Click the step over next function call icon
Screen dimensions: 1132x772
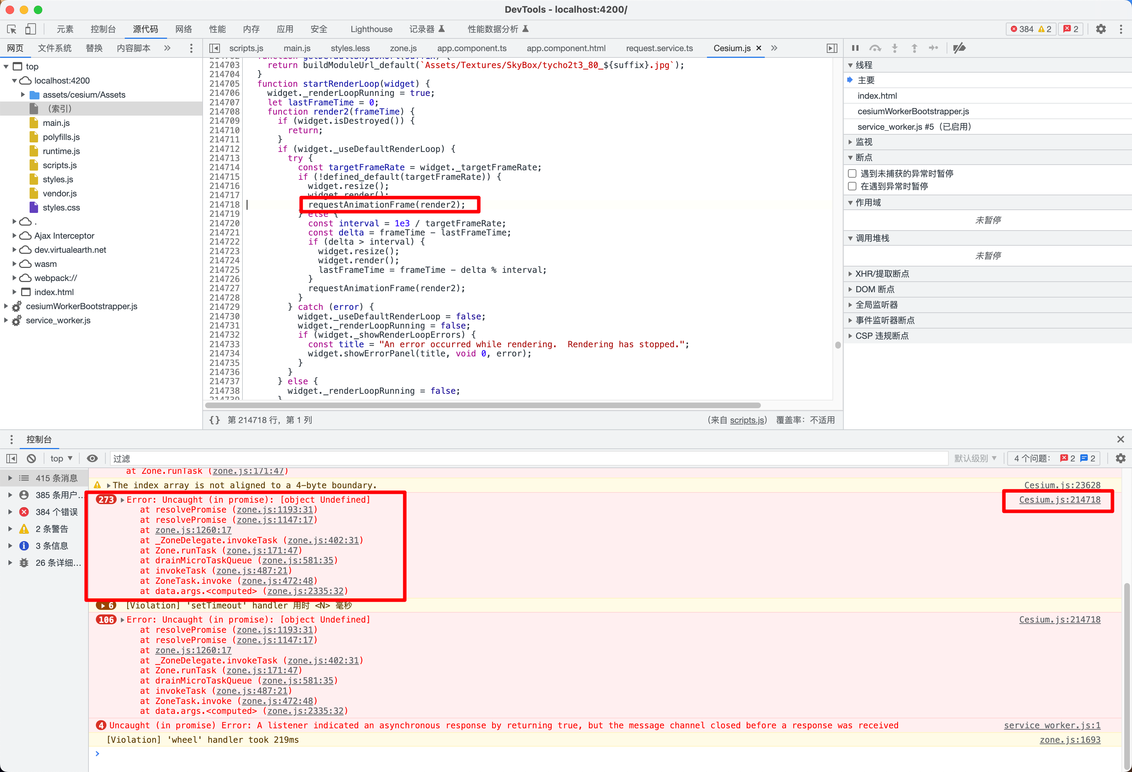click(x=876, y=48)
